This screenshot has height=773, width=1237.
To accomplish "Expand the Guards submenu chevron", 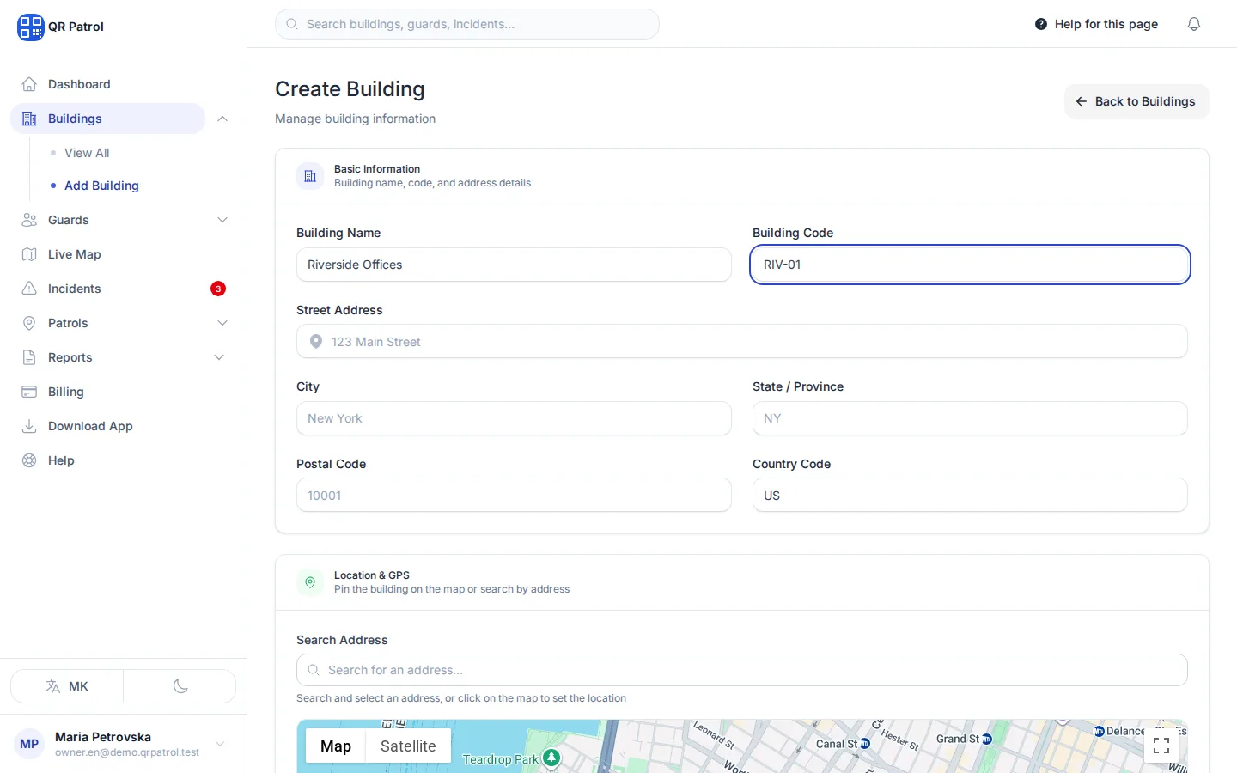I will [222, 220].
